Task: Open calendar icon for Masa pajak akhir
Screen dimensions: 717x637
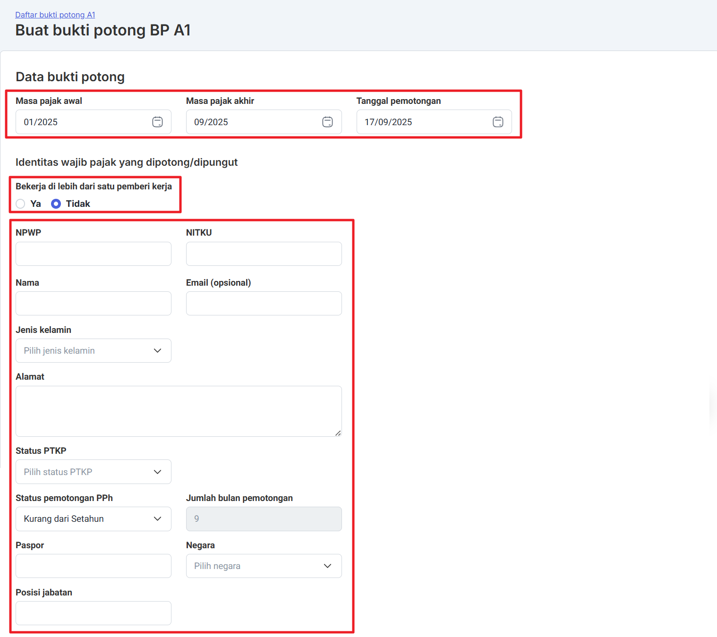Action: pos(327,122)
